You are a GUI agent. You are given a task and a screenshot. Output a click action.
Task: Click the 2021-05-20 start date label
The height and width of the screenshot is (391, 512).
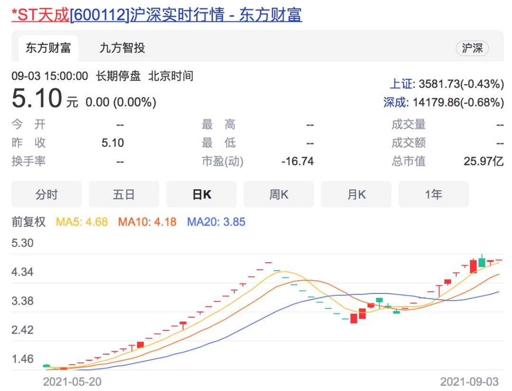coord(72,382)
